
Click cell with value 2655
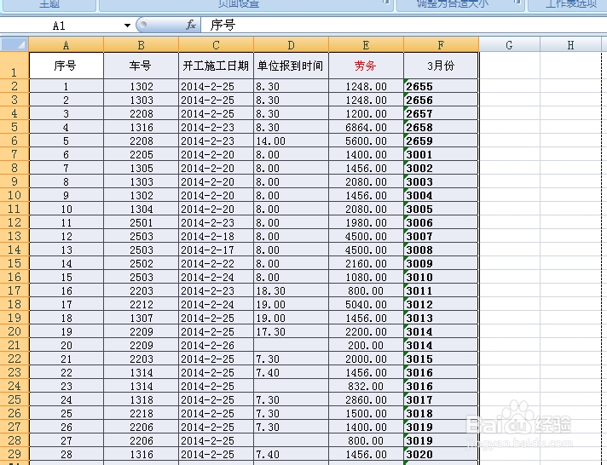click(441, 86)
